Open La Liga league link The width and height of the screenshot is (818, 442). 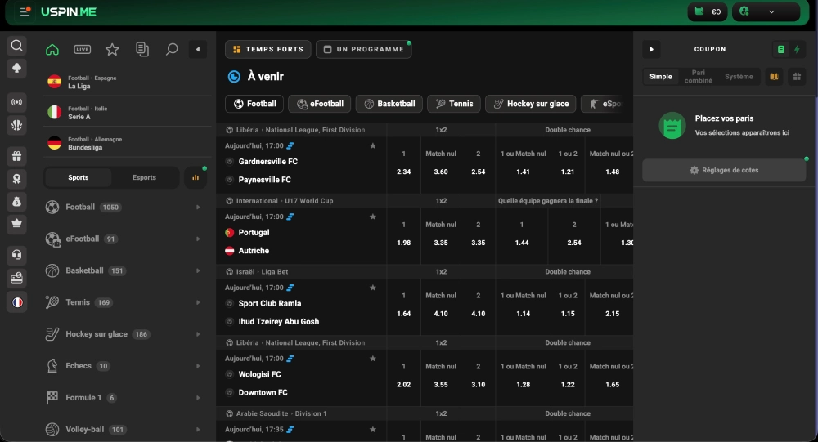pos(128,82)
